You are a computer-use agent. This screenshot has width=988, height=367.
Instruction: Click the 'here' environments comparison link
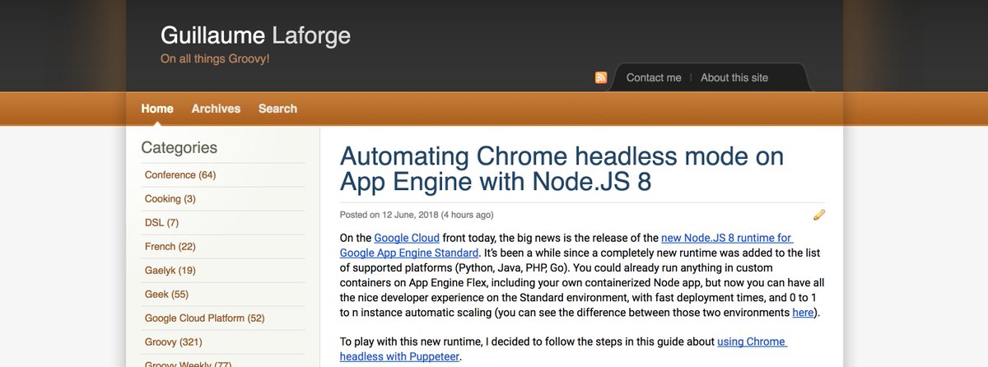[803, 313]
